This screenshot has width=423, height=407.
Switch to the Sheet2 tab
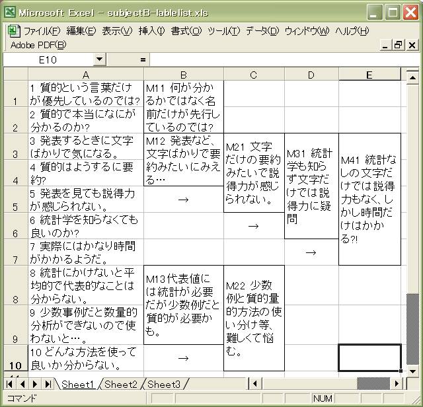point(121,384)
